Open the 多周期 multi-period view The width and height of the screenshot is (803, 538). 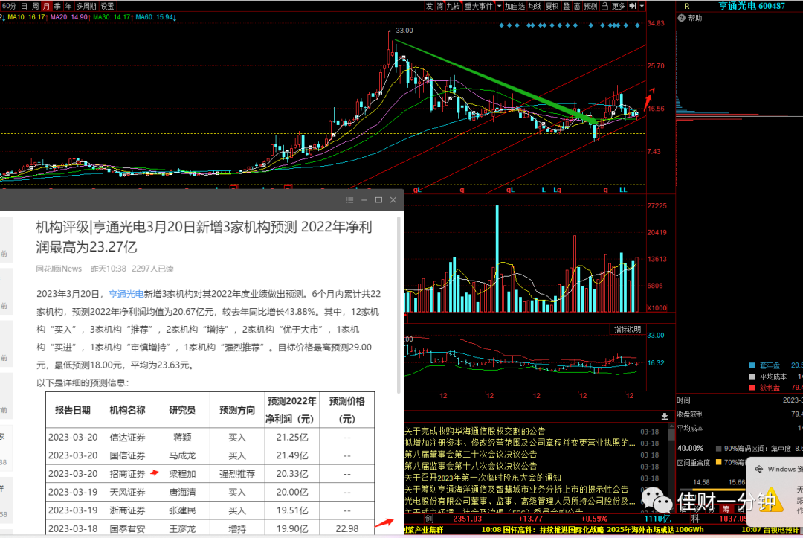[86, 6]
